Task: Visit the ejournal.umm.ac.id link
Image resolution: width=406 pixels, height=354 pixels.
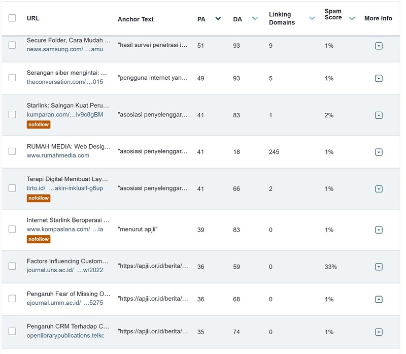Action: 65,303
